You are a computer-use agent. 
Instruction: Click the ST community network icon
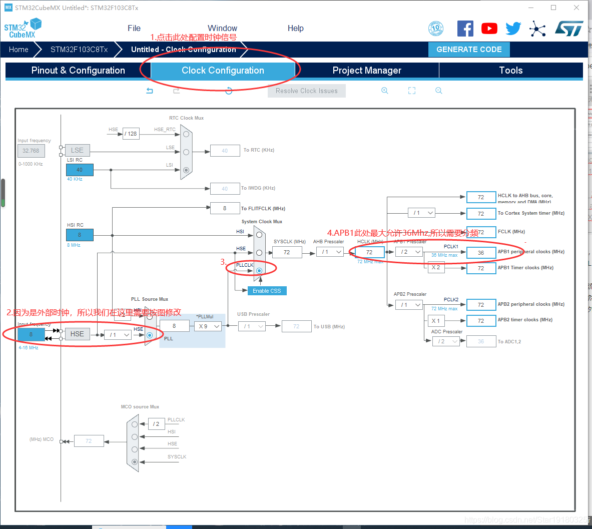tap(537, 29)
